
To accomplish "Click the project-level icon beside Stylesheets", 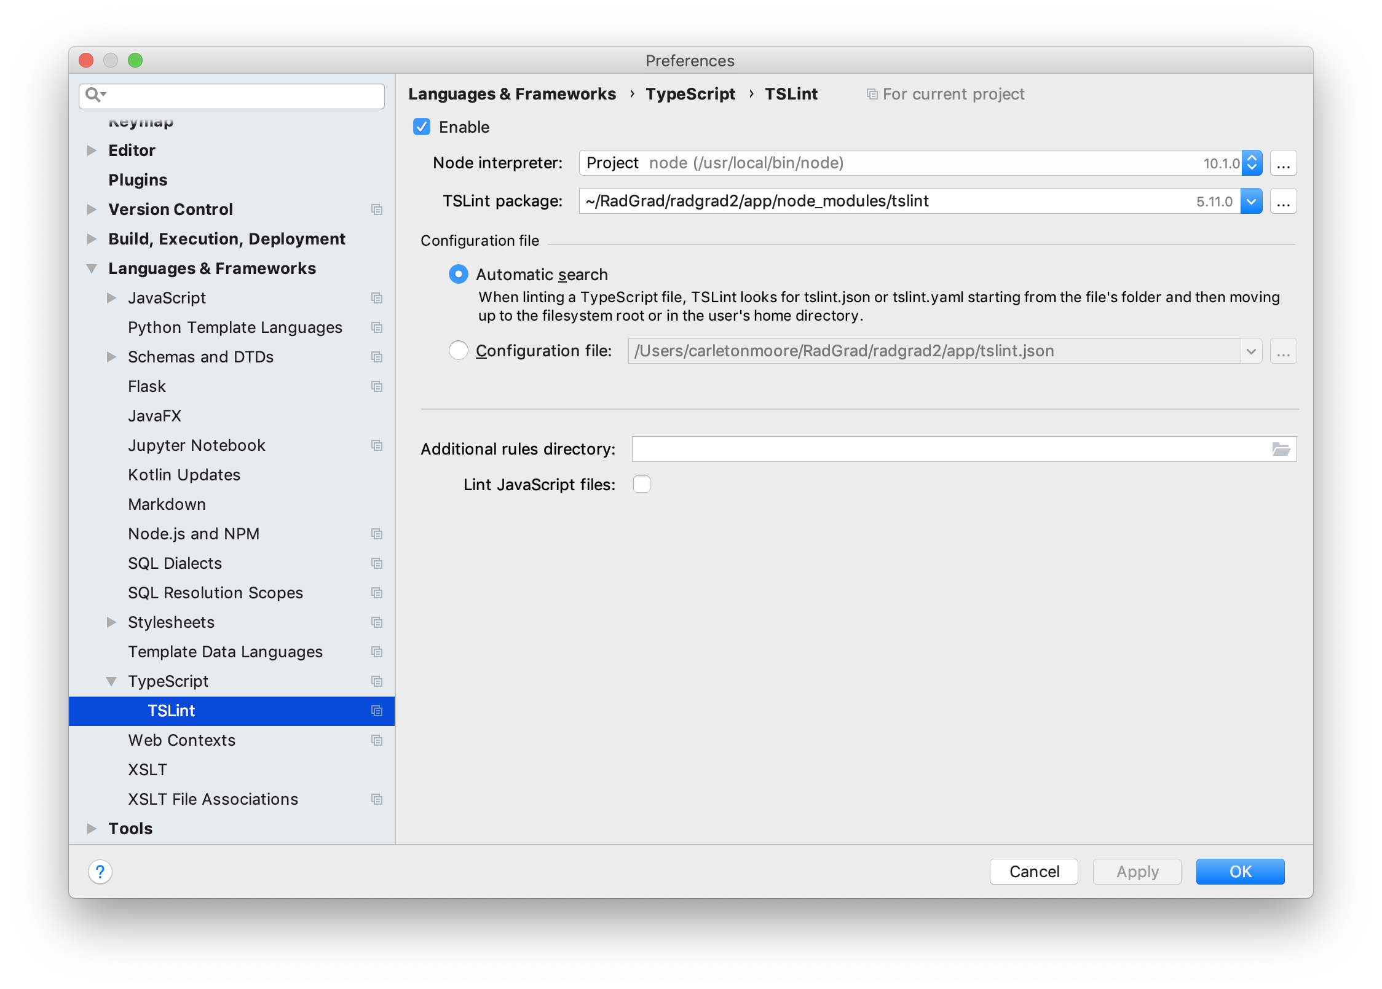I will point(377,622).
